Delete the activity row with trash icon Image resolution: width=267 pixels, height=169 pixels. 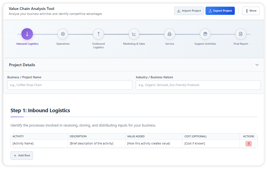248,144
